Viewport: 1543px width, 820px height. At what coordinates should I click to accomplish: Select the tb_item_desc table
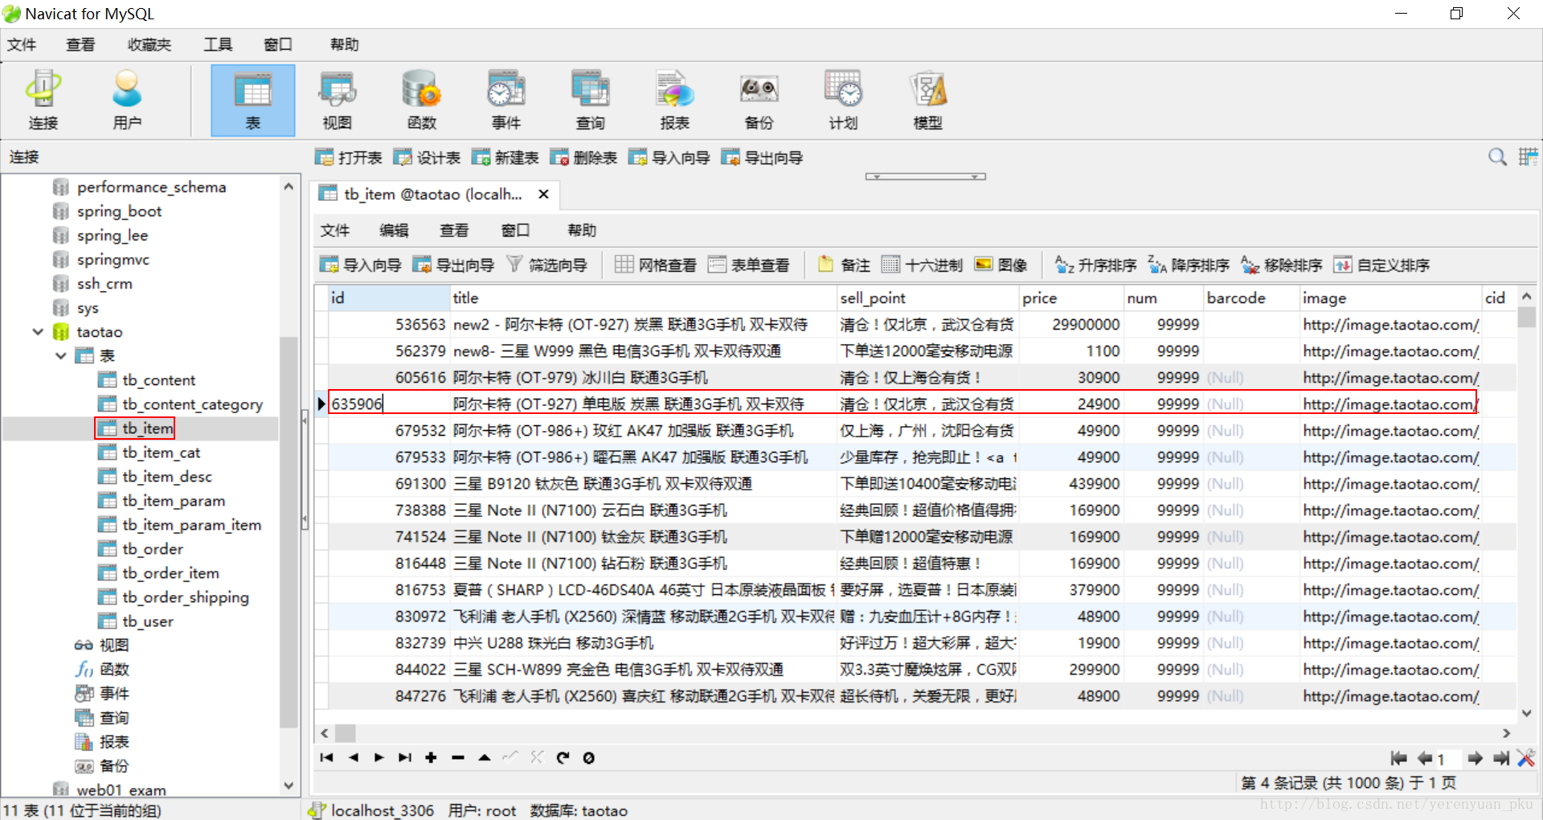click(x=166, y=476)
